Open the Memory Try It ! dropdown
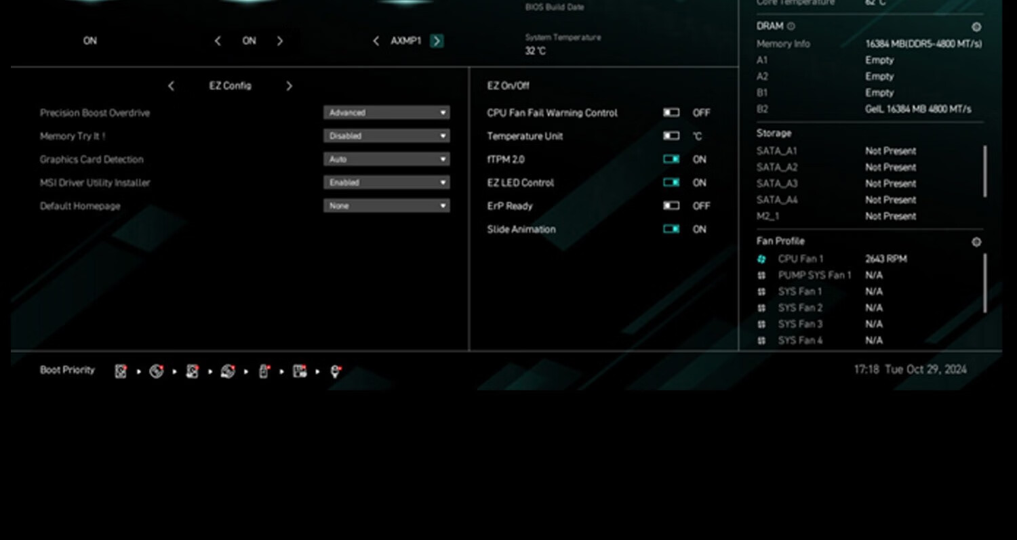 [386, 136]
